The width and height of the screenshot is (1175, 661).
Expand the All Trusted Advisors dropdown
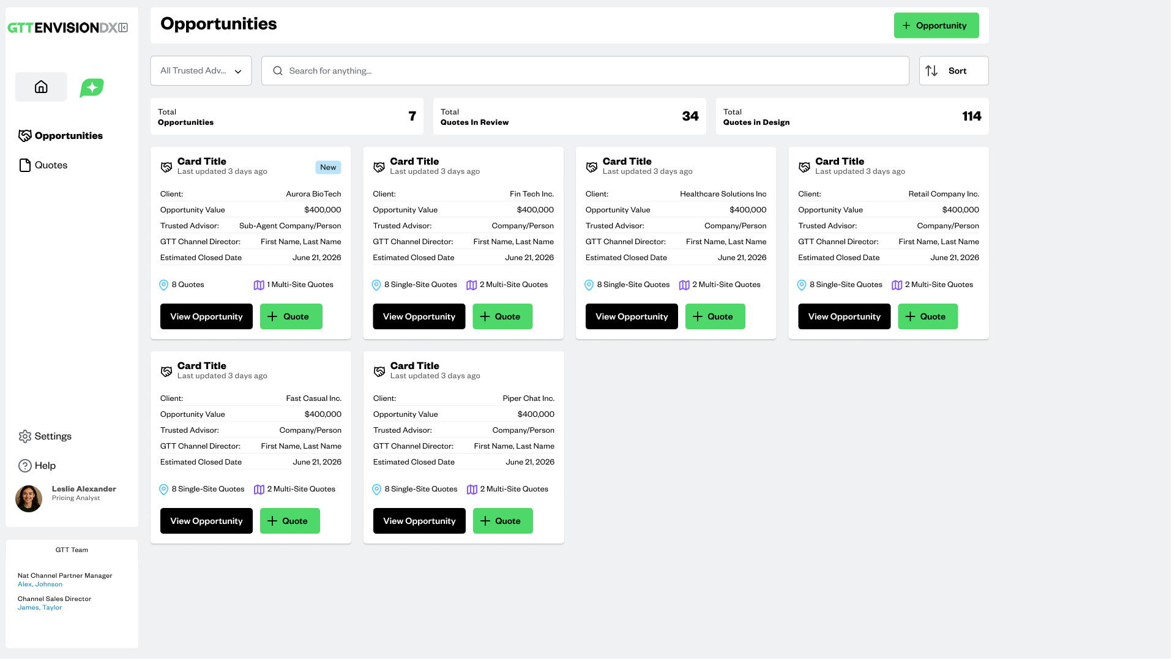(x=201, y=71)
